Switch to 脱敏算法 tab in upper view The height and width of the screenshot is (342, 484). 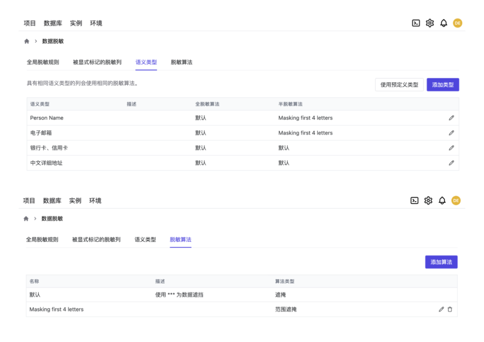[x=181, y=62]
